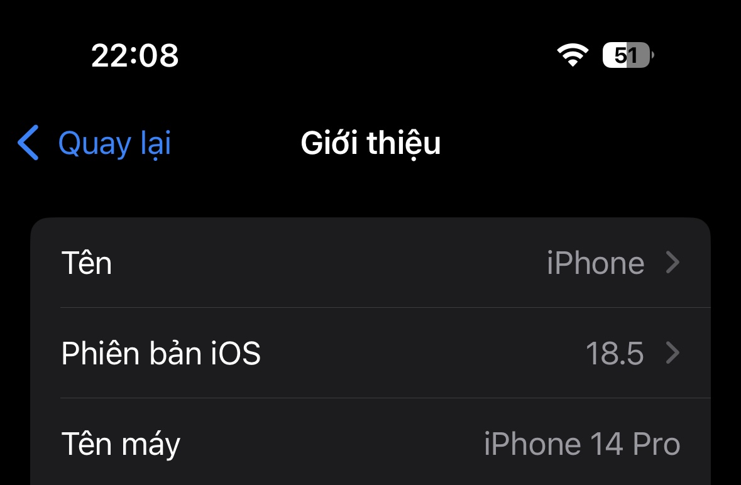The width and height of the screenshot is (741, 485).
Task: Tap the battery level indicator icon
Action: coord(628,55)
